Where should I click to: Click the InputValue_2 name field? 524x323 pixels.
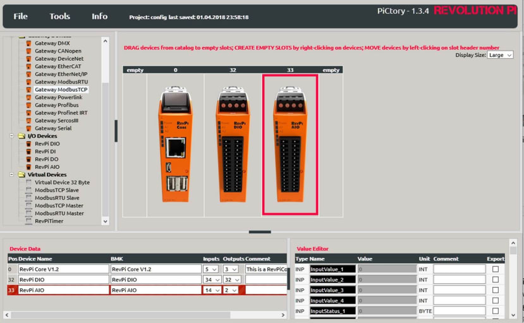pos(332,279)
